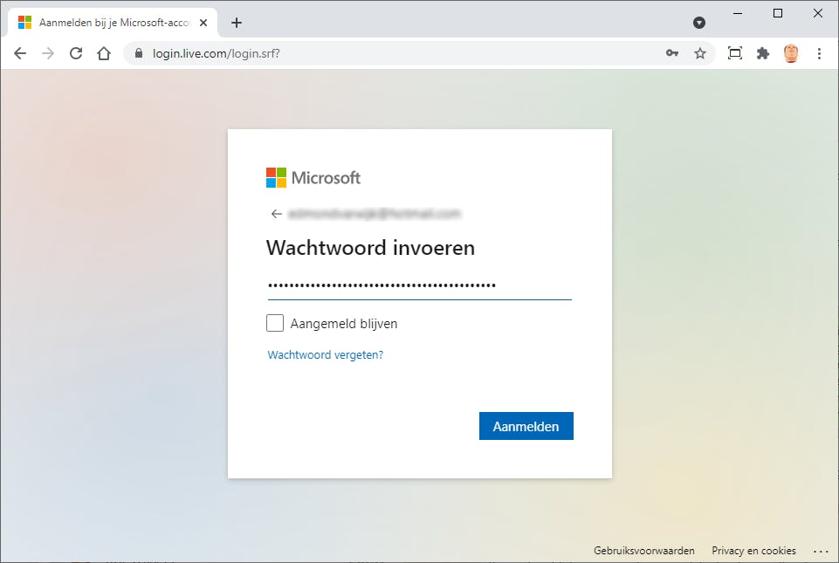Open the Chrome three-dot menu
Screen dimensions: 839x563
(819, 53)
